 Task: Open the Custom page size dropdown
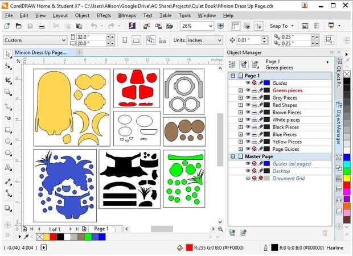(64, 40)
